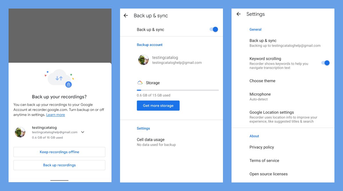343x191 pixels.
Task: Toggle backup syncing on the sync screen
Action: click(213, 29)
